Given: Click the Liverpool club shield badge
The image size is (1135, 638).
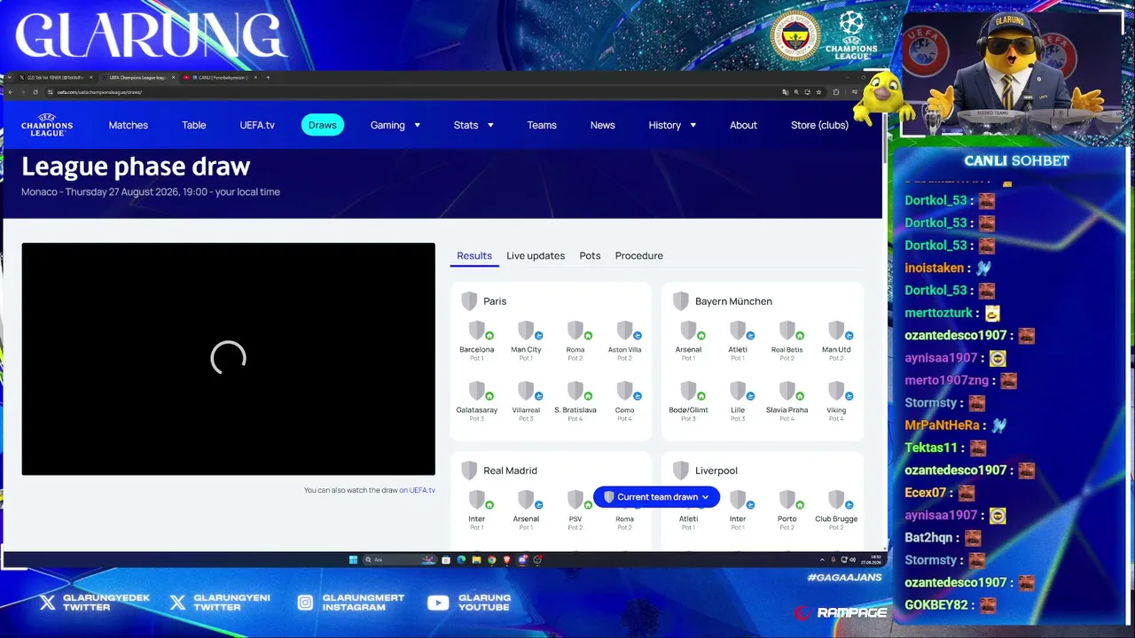Looking at the screenshot, I should (x=681, y=471).
